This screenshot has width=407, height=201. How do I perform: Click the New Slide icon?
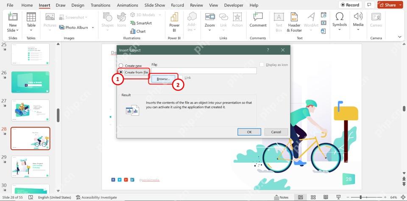(12, 17)
